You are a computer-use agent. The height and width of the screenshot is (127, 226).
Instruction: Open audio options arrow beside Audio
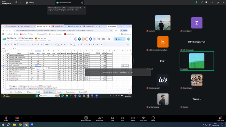tap(10, 118)
